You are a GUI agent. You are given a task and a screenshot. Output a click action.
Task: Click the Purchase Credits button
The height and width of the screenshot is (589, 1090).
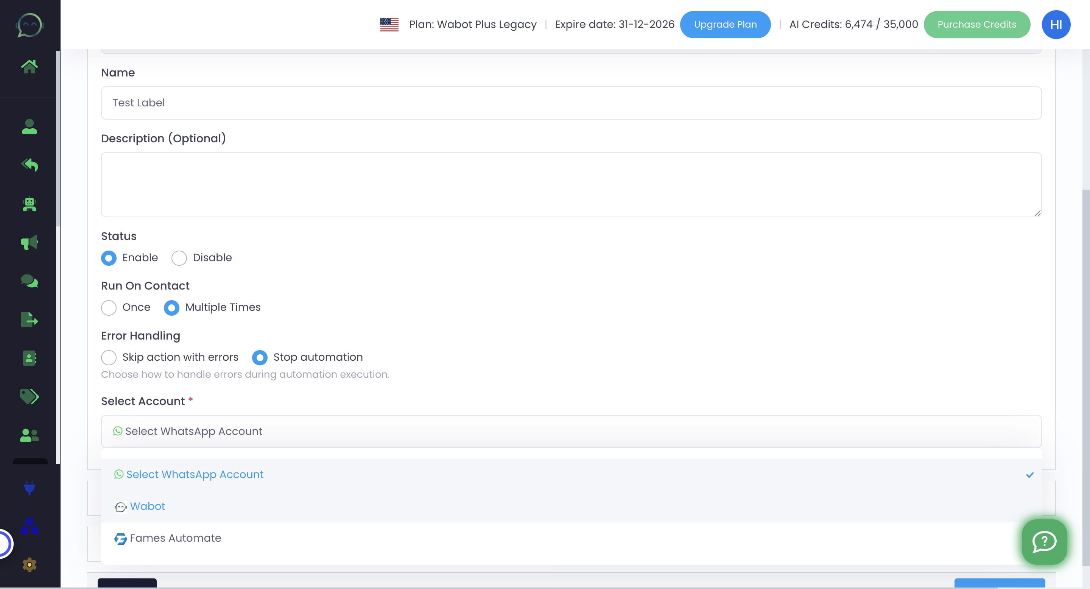pyautogui.click(x=977, y=24)
